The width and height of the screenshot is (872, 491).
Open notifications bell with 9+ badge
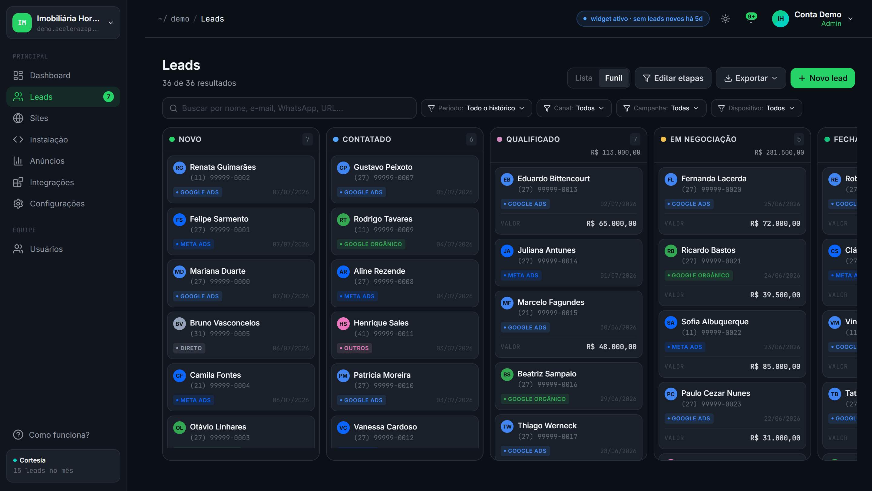coord(751,18)
